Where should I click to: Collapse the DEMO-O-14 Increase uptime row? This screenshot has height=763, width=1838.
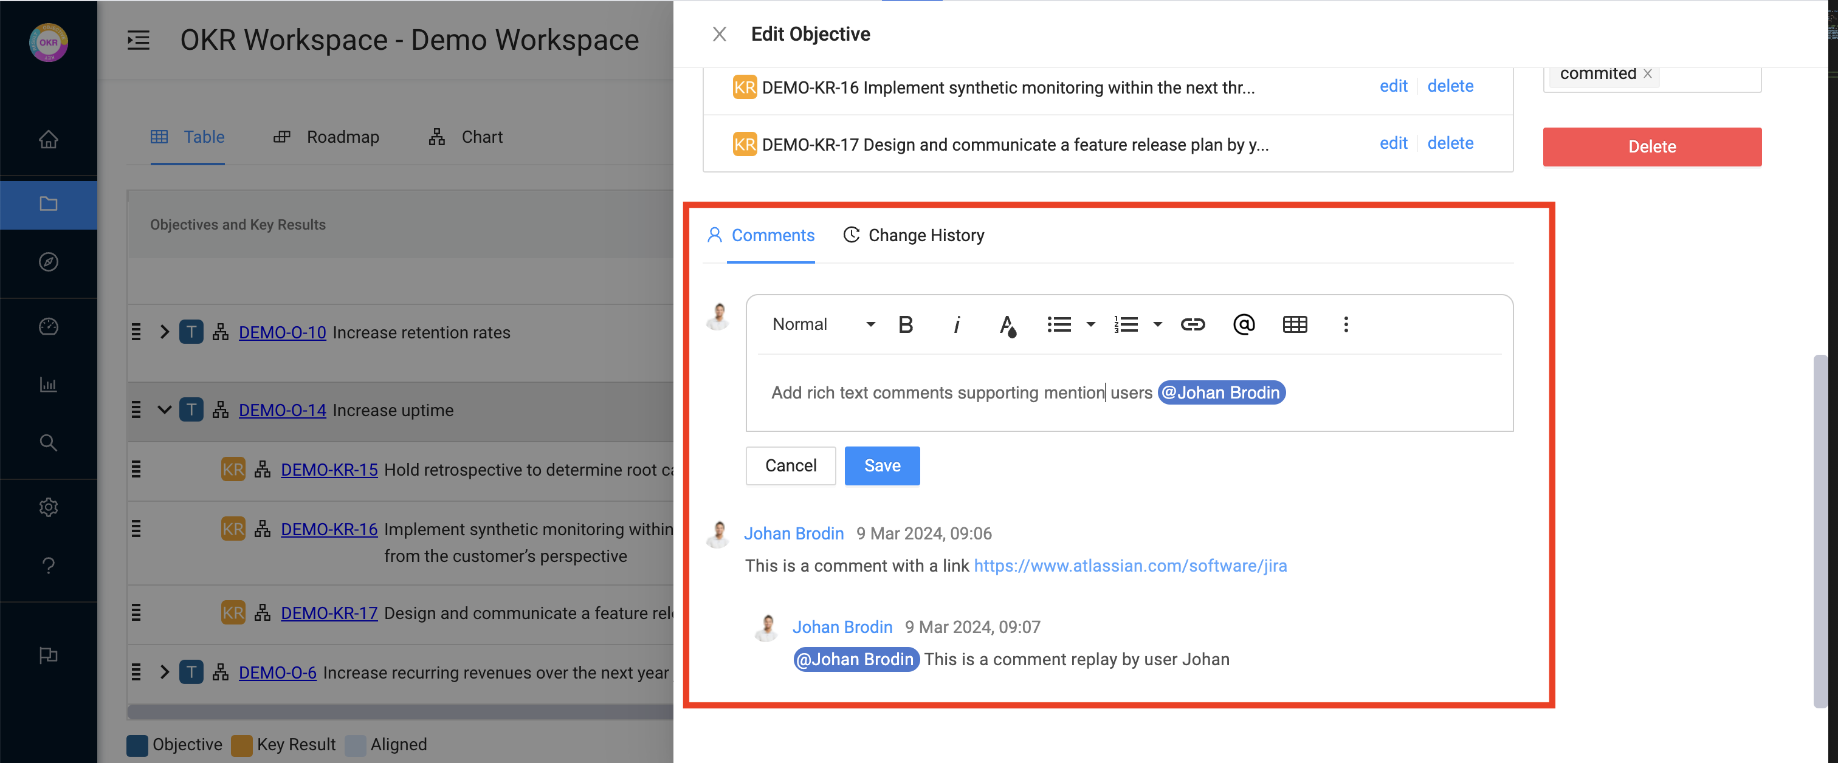point(164,410)
